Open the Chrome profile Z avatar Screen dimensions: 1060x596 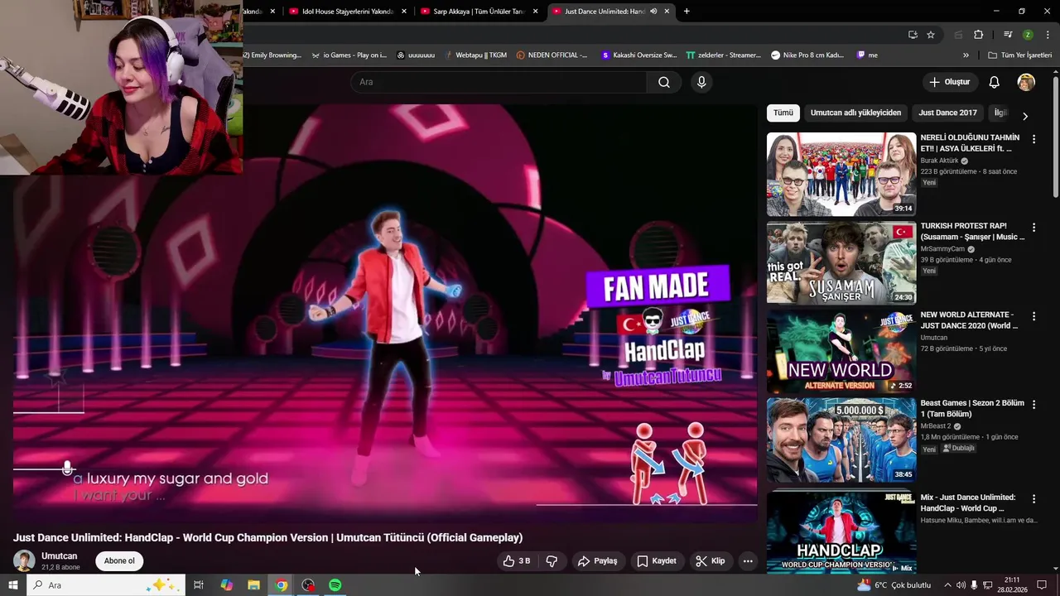[x=1028, y=35]
